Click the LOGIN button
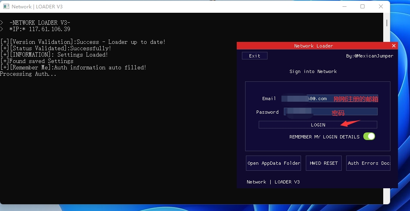The width and height of the screenshot is (410, 211). (318, 125)
